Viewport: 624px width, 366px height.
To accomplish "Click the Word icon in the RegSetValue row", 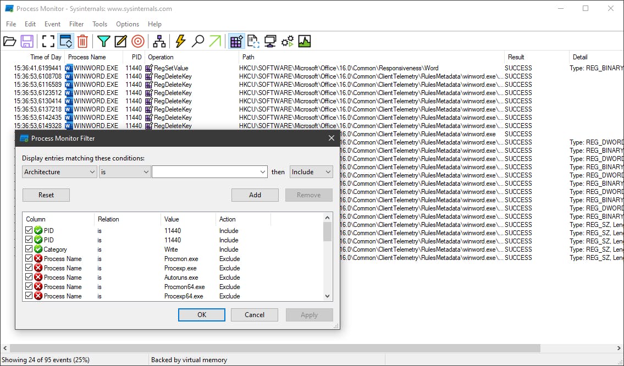I will (69, 68).
